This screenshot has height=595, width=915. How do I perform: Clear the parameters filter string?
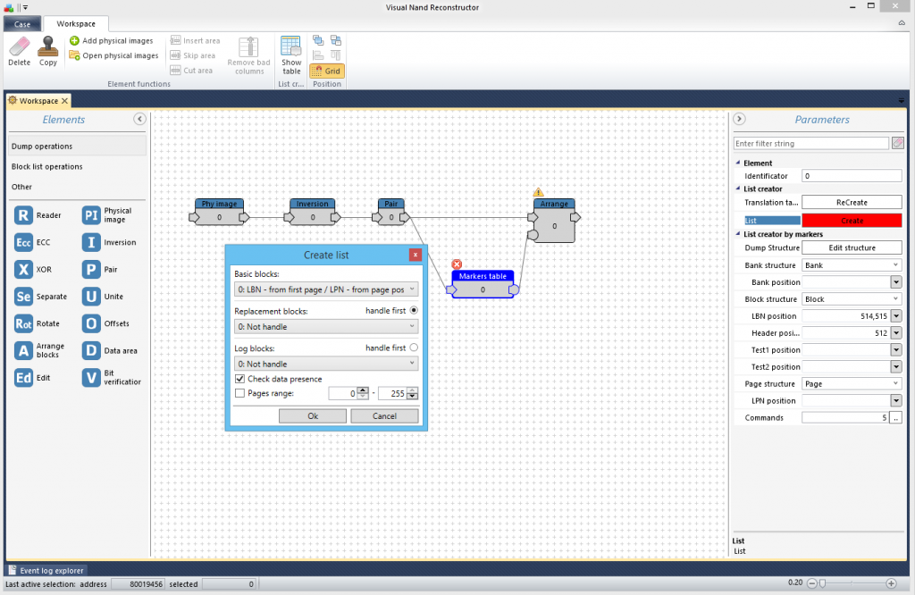pos(897,144)
